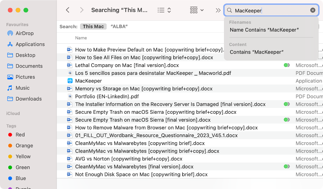Click the MacKeeper application icon
The image size is (323, 189).
(70, 81)
